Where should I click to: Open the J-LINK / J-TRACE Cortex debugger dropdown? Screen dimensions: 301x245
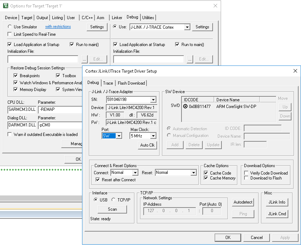click(x=187, y=27)
